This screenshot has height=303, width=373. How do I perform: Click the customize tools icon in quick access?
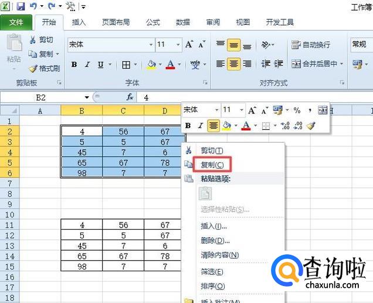click(x=70, y=6)
